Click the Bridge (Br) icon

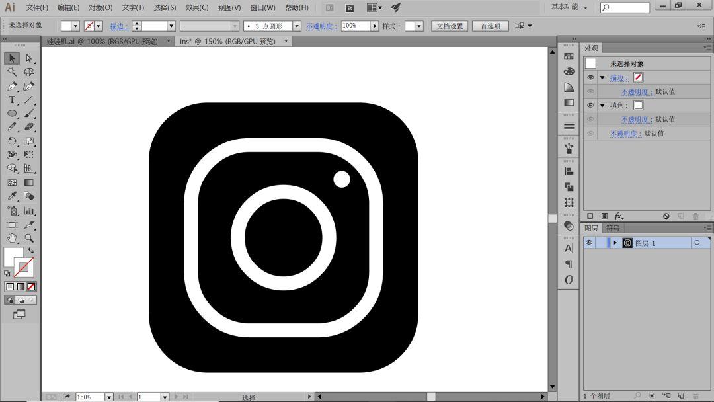(x=330, y=8)
